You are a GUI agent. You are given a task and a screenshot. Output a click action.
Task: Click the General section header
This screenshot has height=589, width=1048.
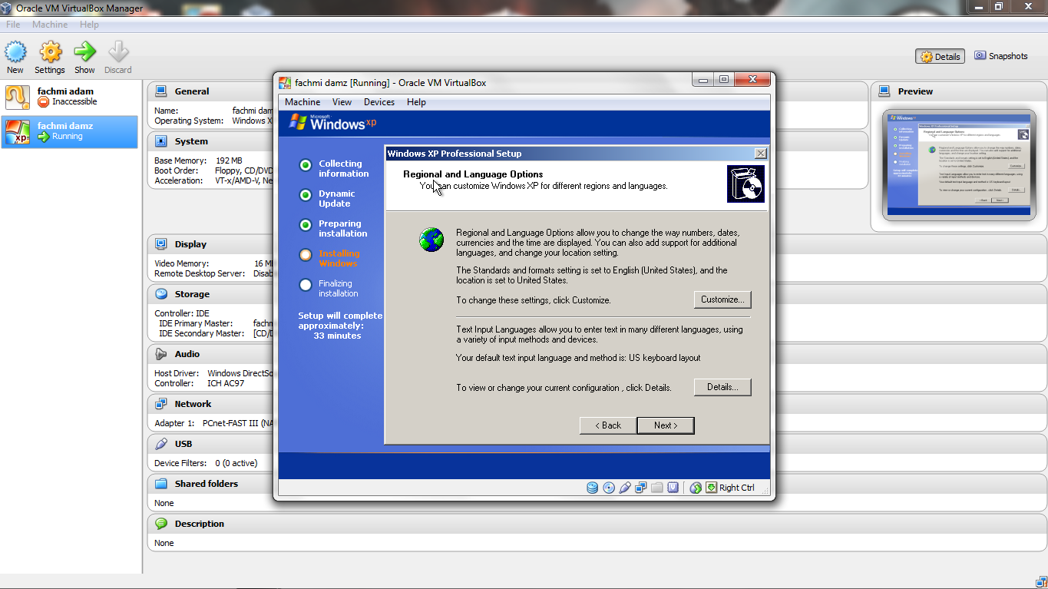[191, 91]
